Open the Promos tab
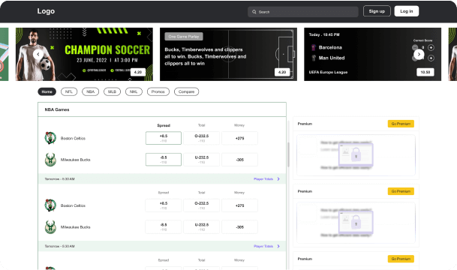 158,91
